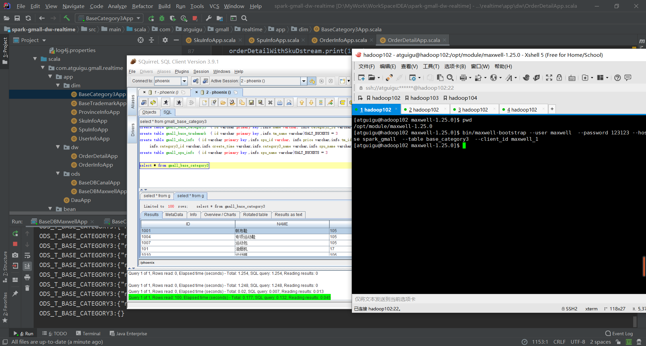Screen dimensions: 646x346
Task: Click the UTF-8 encoding in status bar
Action: [x=578, y=342]
